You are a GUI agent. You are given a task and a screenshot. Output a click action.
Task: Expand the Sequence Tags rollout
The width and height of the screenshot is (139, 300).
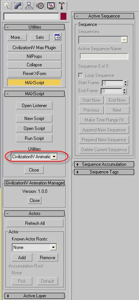104,172
